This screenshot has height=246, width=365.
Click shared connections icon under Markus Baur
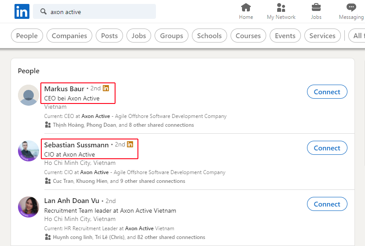(x=48, y=125)
